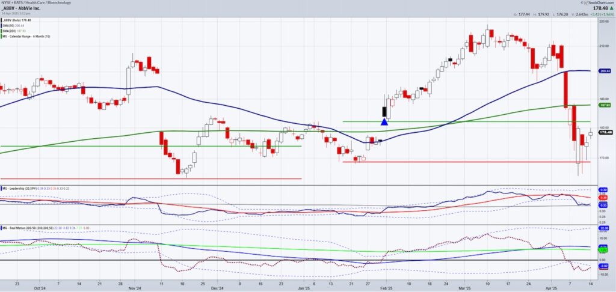Click the blue 200.44 price tag

point(605,71)
